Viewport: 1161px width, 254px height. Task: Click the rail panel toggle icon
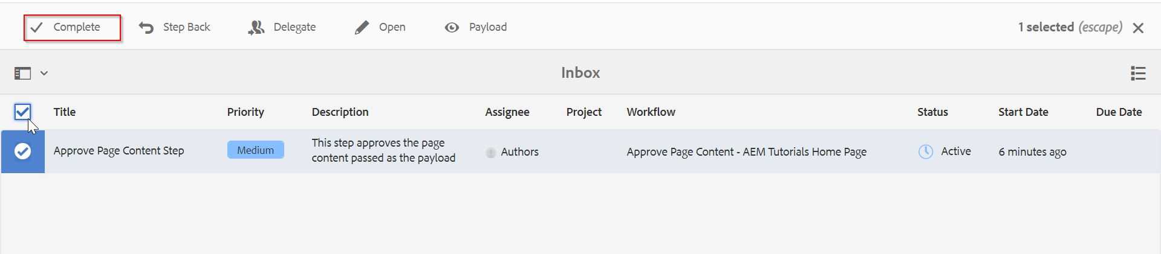point(22,74)
